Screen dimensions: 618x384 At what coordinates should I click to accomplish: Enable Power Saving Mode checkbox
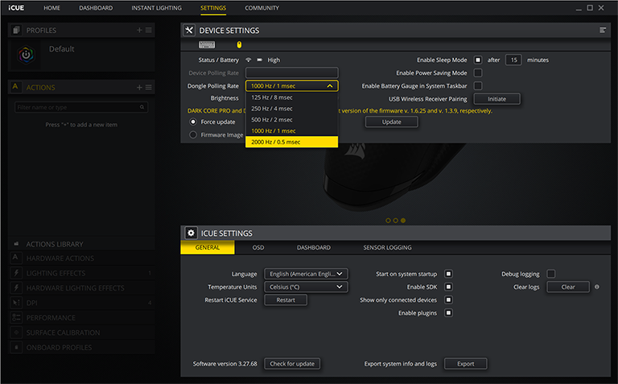point(478,73)
